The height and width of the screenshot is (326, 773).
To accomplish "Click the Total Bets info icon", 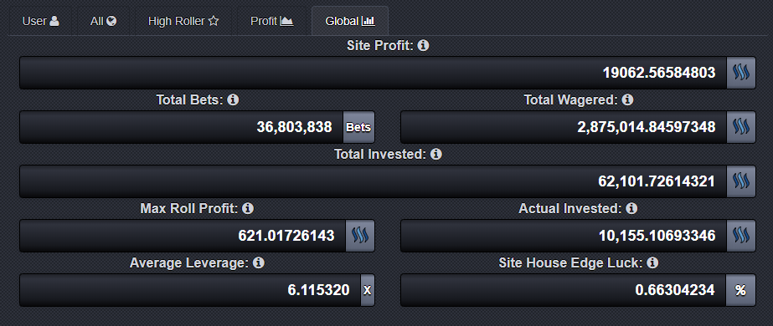I will click(x=233, y=99).
